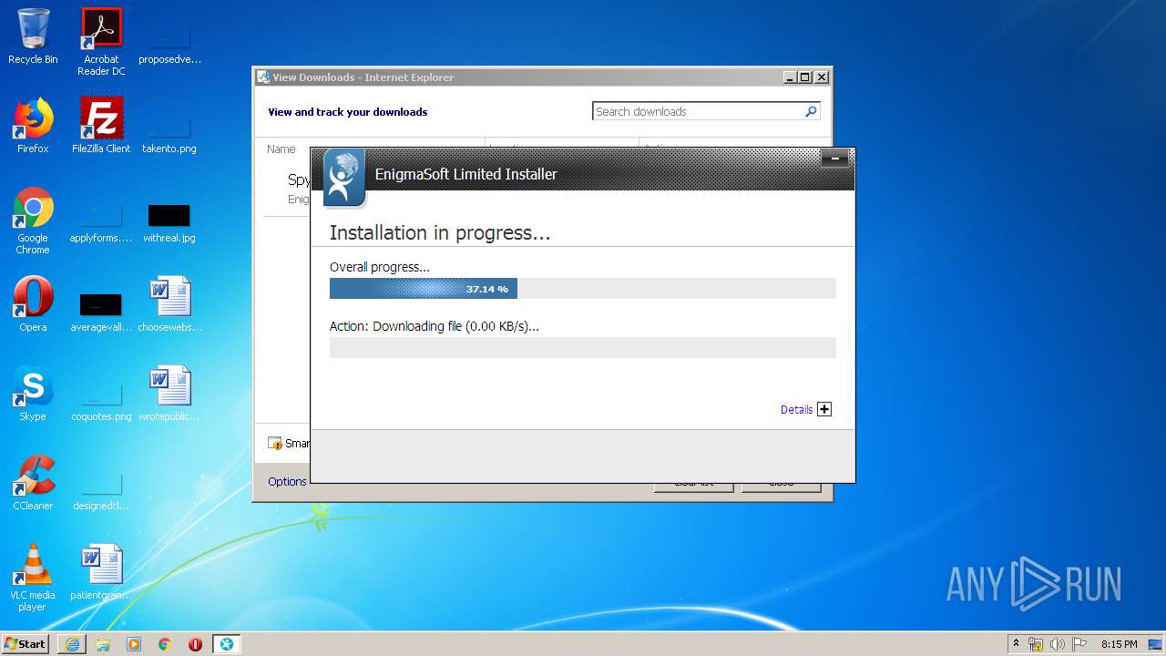1166x656 pixels.
Task: Click the magnifier icon in Search downloads
Action: (811, 111)
